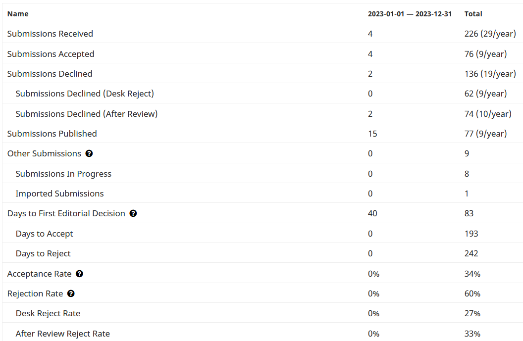Click the Submissions Accepted row label

click(51, 54)
